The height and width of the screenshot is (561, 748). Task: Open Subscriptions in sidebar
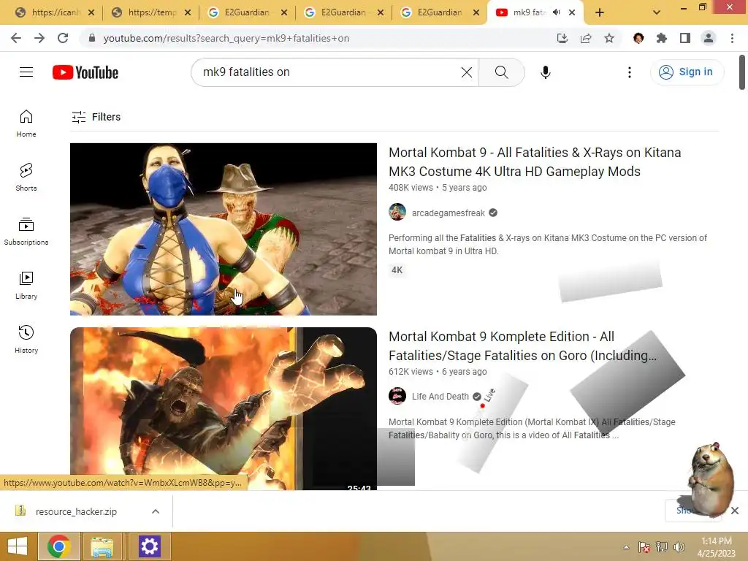pyautogui.click(x=26, y=232)
